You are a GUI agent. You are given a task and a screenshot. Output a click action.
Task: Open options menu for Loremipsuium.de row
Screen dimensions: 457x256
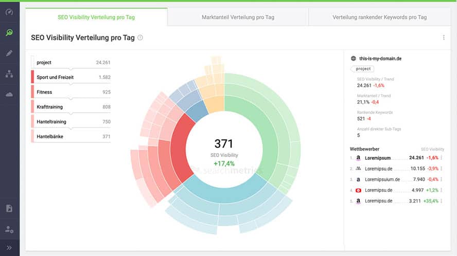point(442,179)
